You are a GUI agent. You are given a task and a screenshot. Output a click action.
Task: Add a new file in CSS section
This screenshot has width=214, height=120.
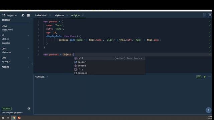pyautogui.click(x=28, y=49)
